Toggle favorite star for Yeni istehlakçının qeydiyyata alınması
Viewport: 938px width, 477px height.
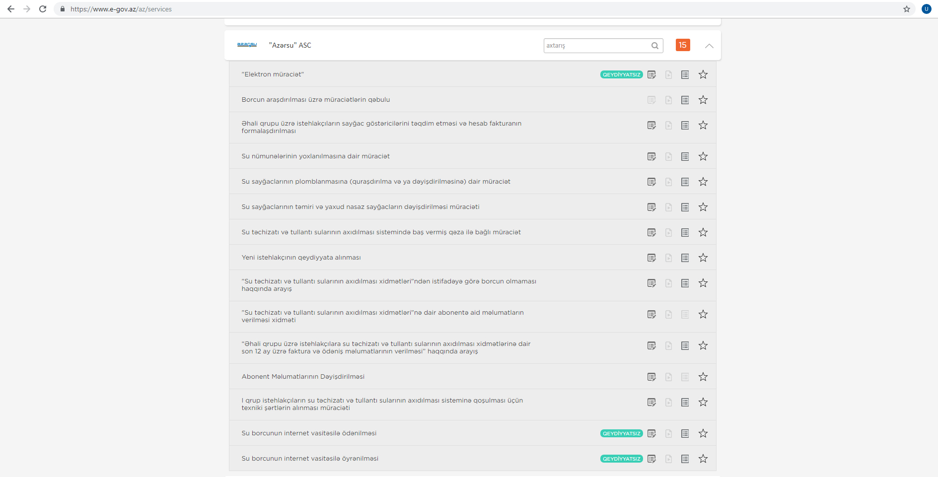pos(703,258)
